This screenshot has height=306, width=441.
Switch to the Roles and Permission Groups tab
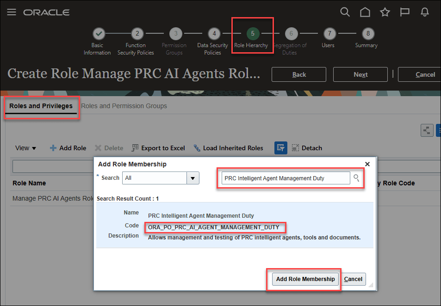(124, 106)
